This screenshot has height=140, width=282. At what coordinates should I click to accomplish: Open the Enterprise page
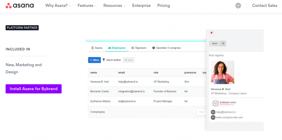[141, 6]
